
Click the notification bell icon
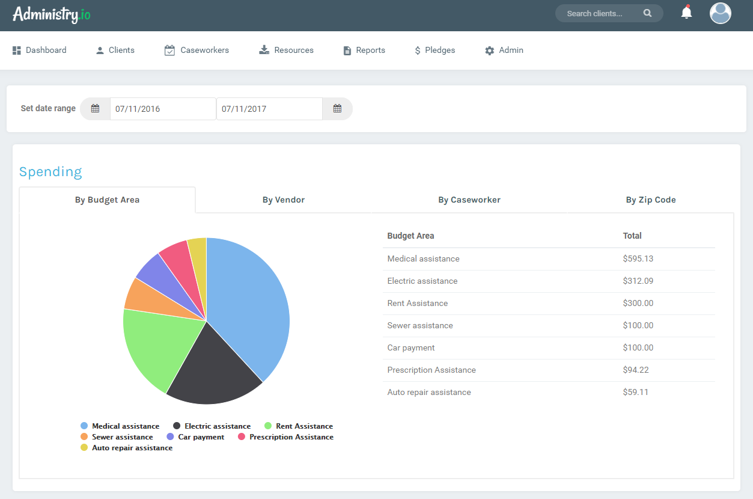686,13
